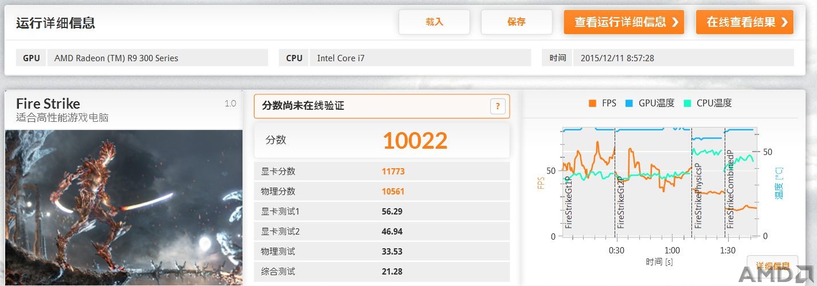Screen dimensions: 817x286
Task: Click the 物理分数 value 10561
Action: click(393, 192)
